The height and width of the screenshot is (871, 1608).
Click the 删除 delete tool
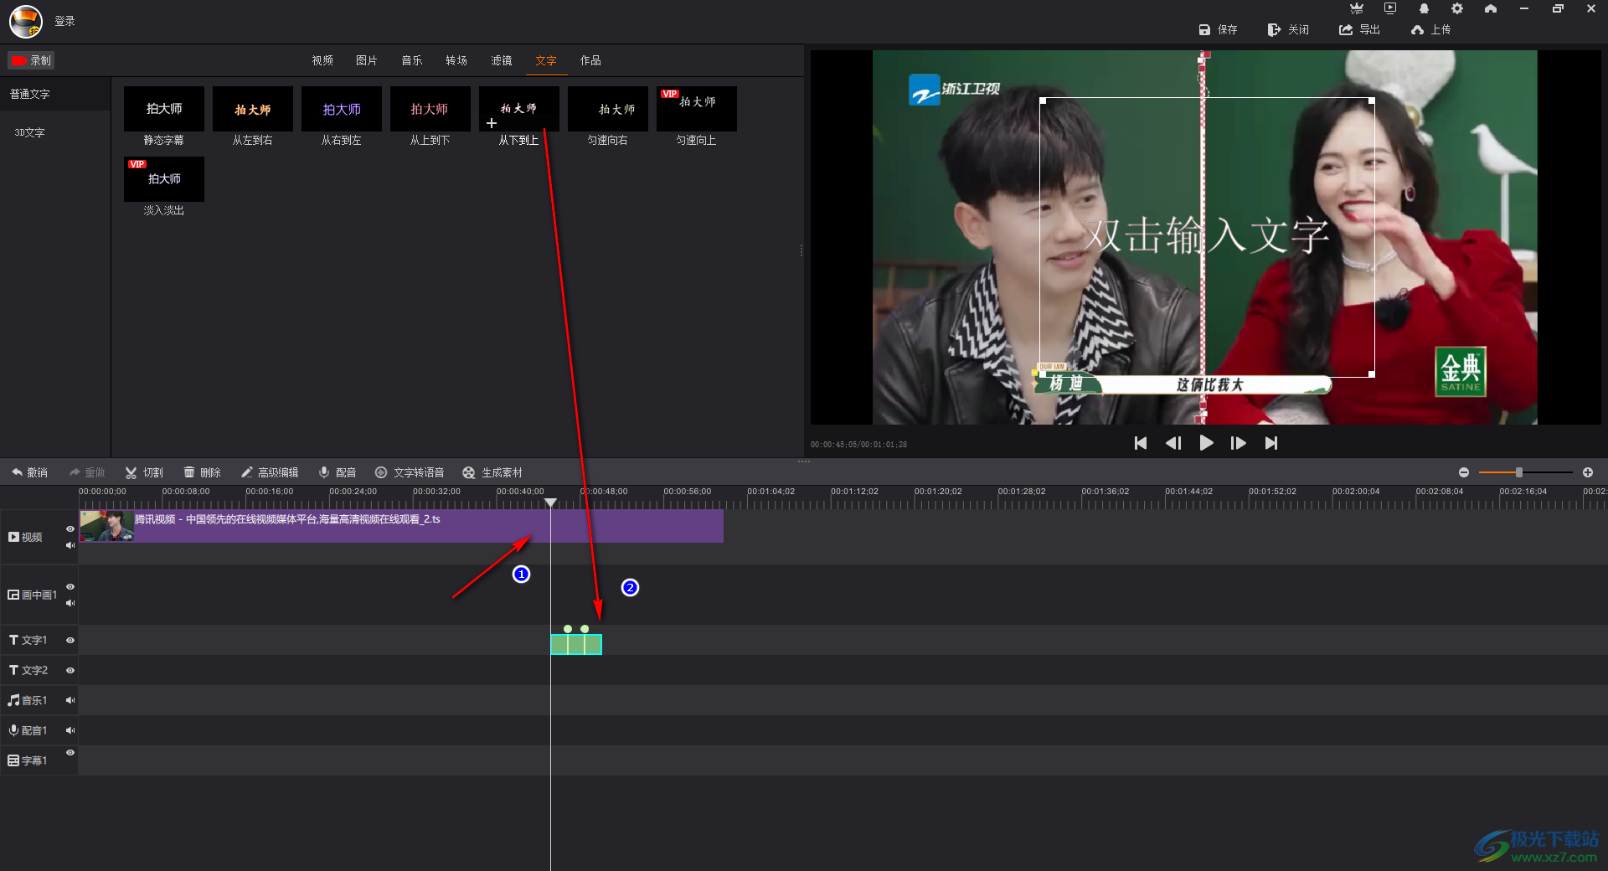[202, 472]
